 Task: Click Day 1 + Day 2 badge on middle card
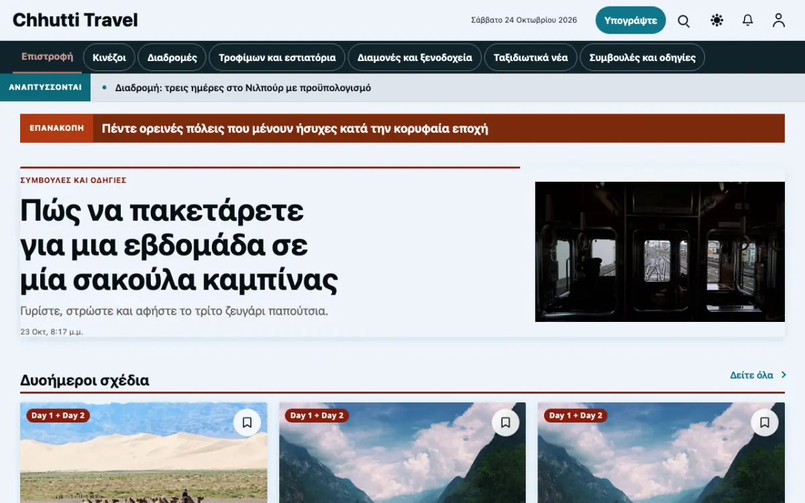click(317, 416)
